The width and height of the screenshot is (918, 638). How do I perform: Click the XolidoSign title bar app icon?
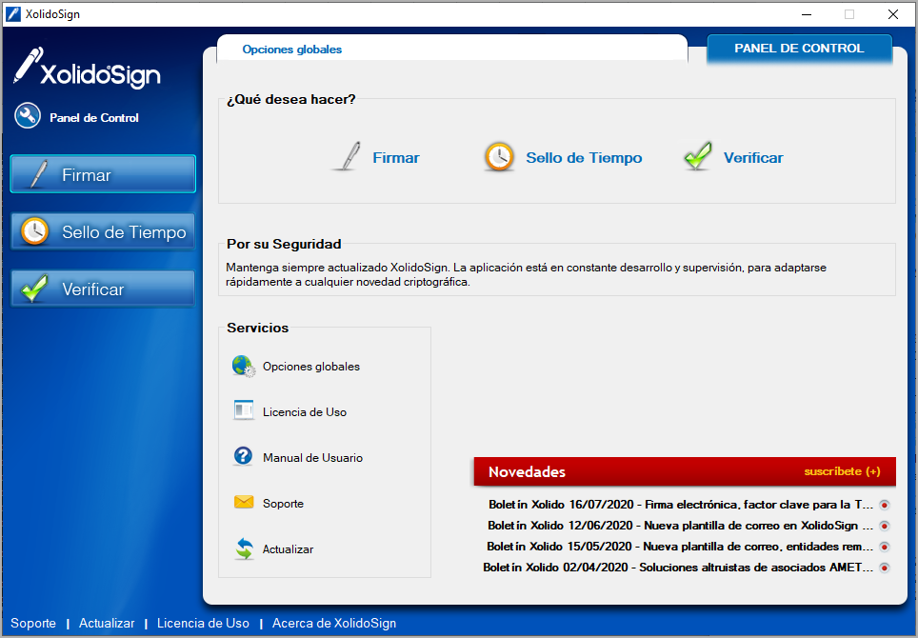click(x=13, y=14)
